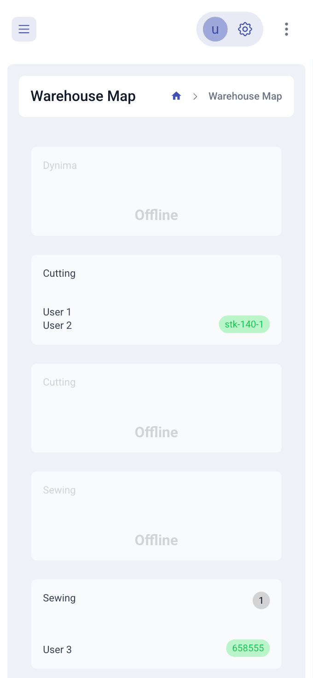
Task: Click the Offline label on Dynima card
Action: (156, 215)
